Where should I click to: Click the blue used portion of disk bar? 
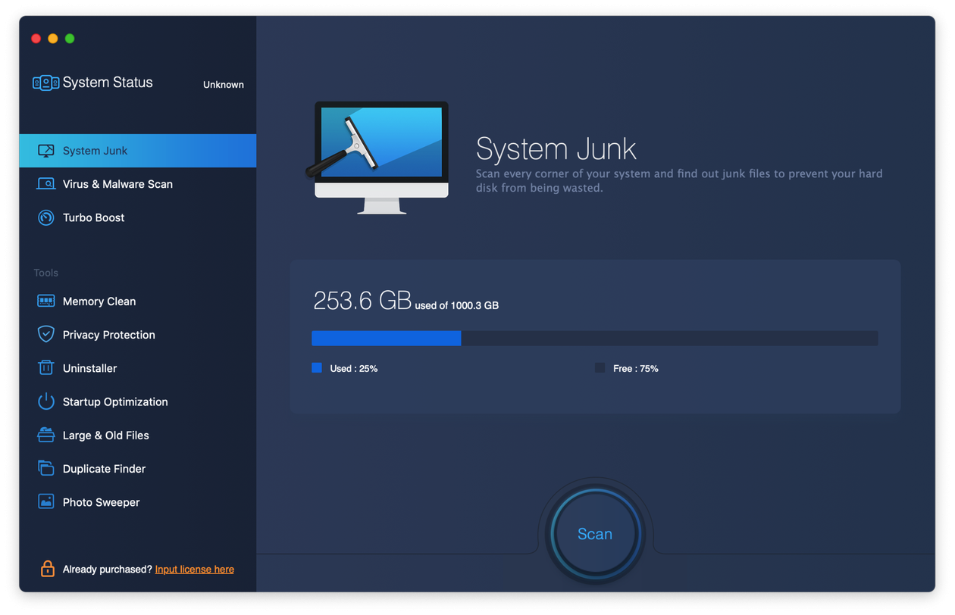click(386, 339)
